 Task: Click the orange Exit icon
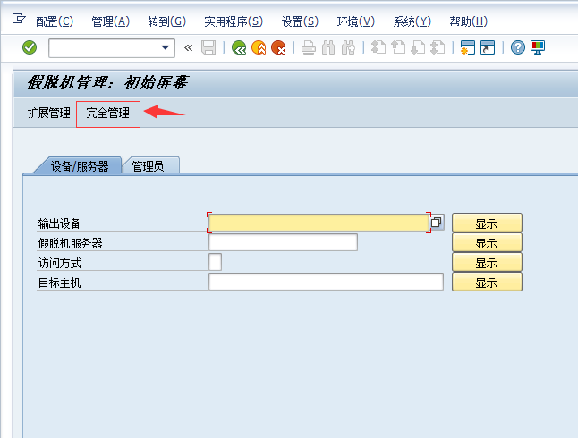pyautogui.click(x=259, y=48)
